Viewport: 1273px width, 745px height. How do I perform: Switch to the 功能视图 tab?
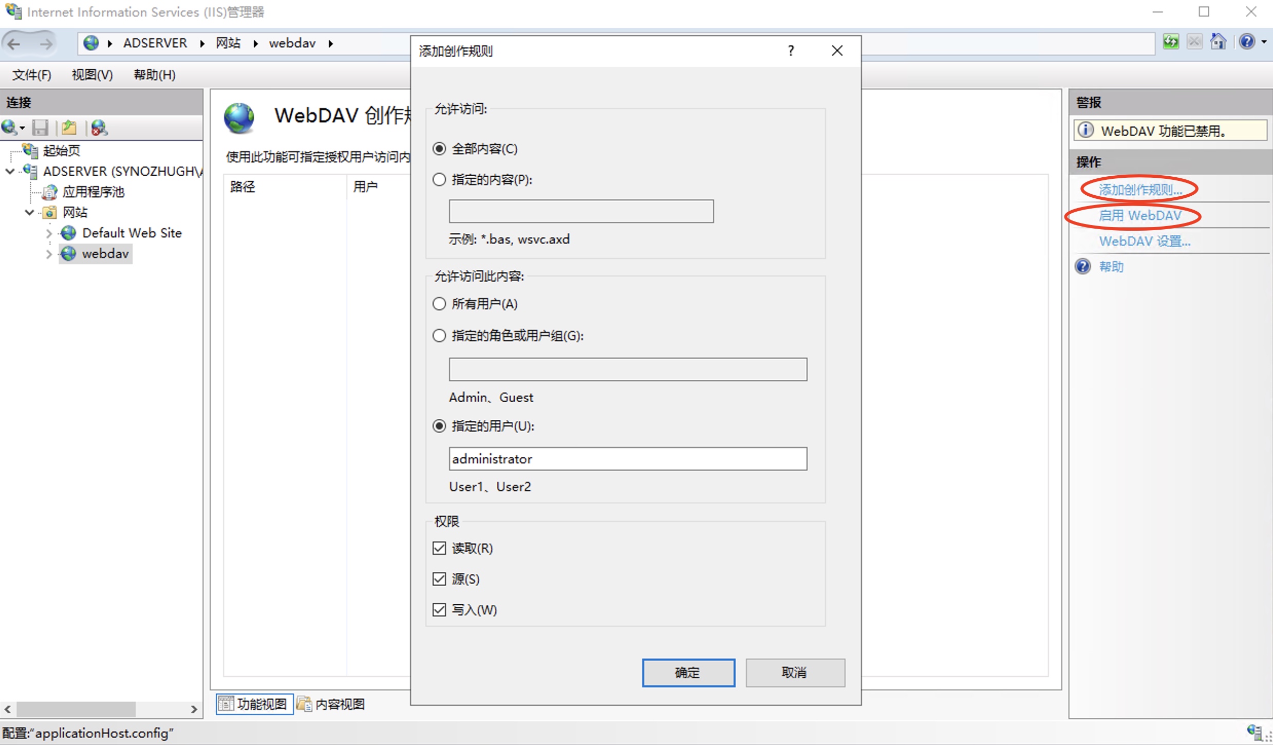(254, 704)
